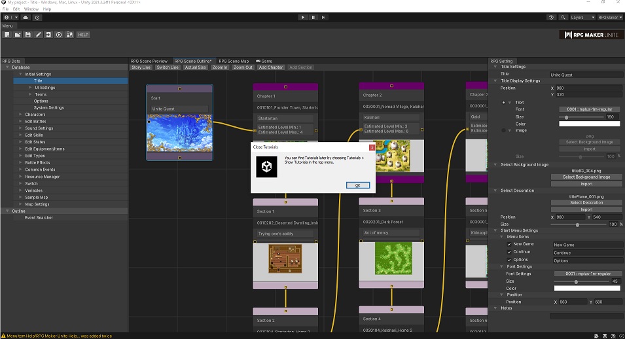This screenshot has width=625, height=339.
Task: Click the circled checkmark status icon
Action: (622, 336)
